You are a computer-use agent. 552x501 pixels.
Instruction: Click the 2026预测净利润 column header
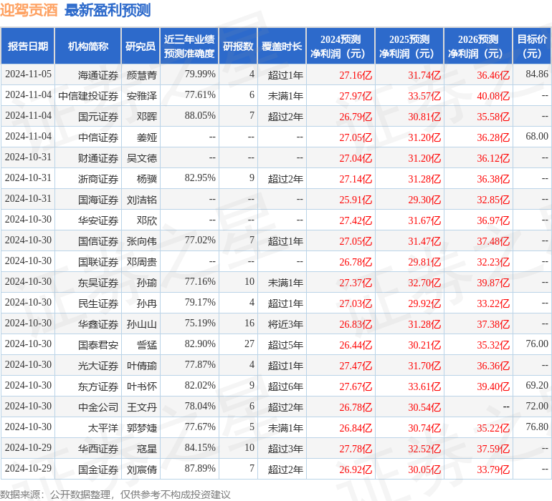[478, 47]
